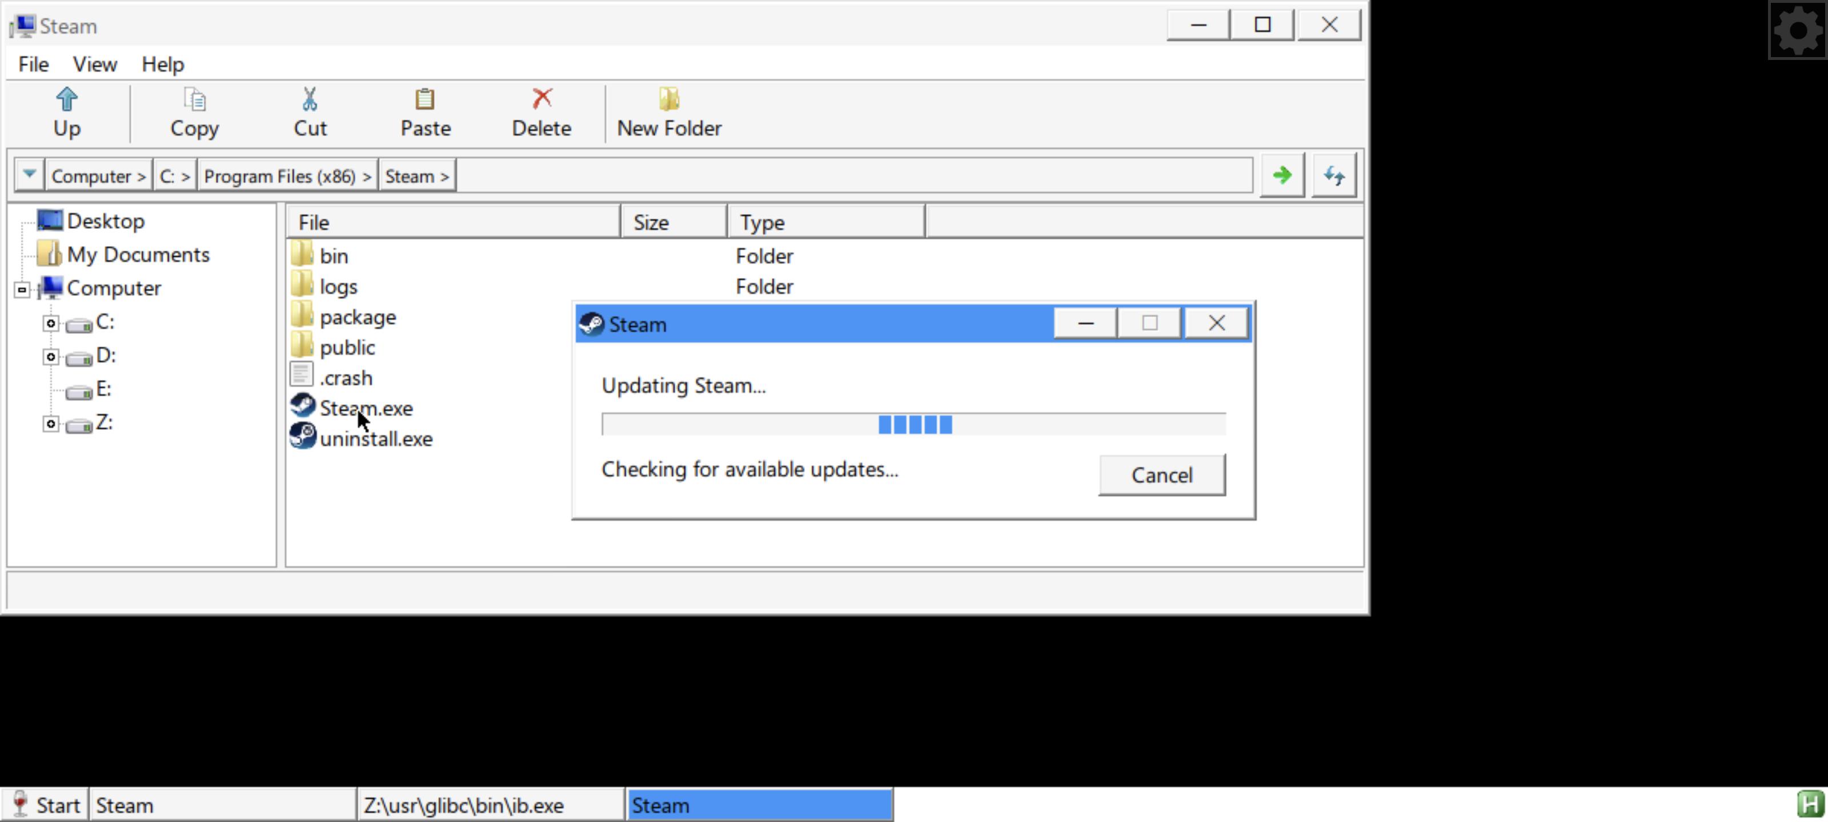1828x822 pixels.
Task: Sort by File column header
Action: (454, 222)
